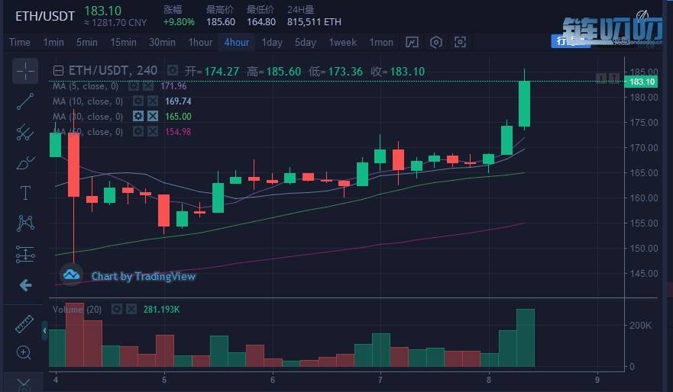Screen dimensions: 673x392
Task: Toggle fullscreen chart mode icon
Action: (460, 42)
